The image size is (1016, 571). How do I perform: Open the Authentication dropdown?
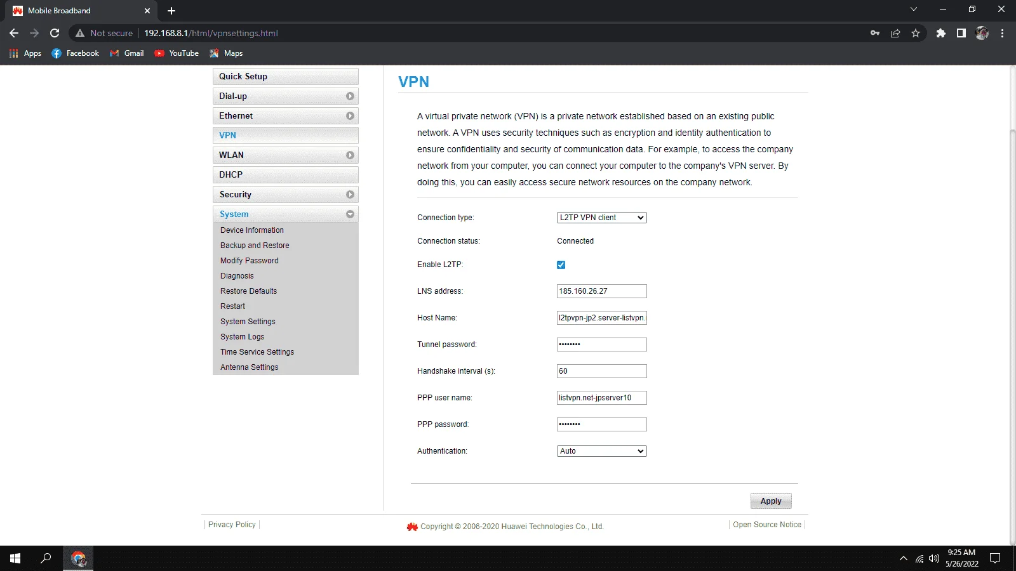601,451
